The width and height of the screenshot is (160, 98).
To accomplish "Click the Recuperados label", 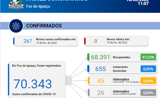I will click(122, 57).
